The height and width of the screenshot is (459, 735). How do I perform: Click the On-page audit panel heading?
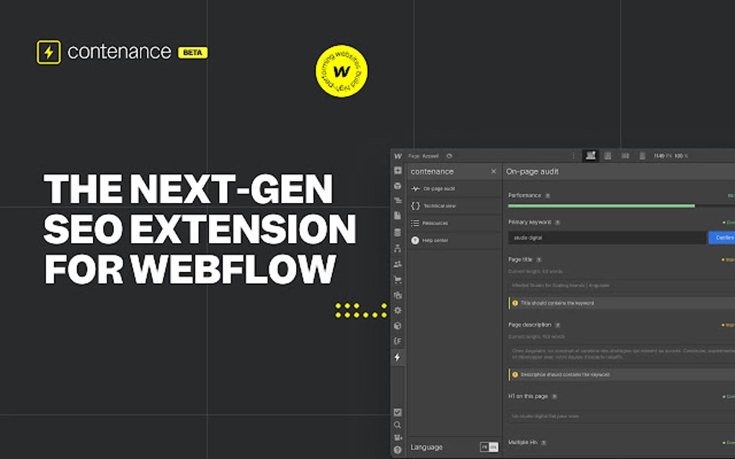pyautogui.click(x=532, y=172)
